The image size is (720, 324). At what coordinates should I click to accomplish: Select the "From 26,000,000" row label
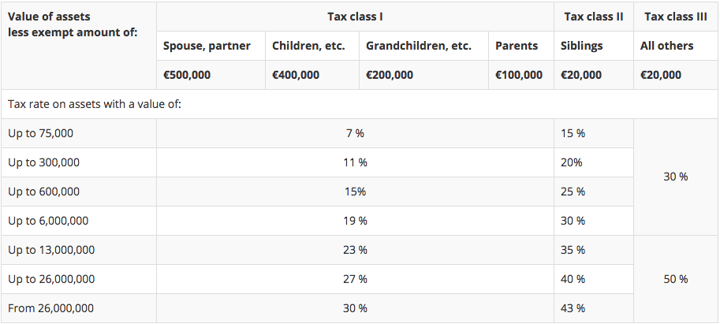point(50,308)
